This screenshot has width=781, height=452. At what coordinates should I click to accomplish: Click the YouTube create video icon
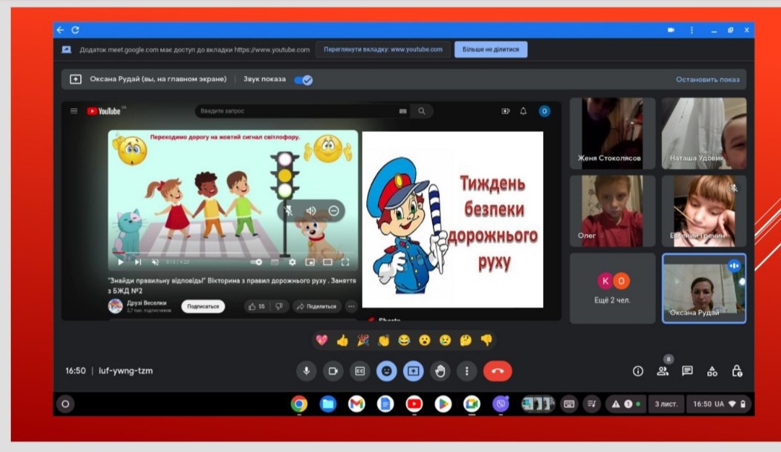coord(505,111)
